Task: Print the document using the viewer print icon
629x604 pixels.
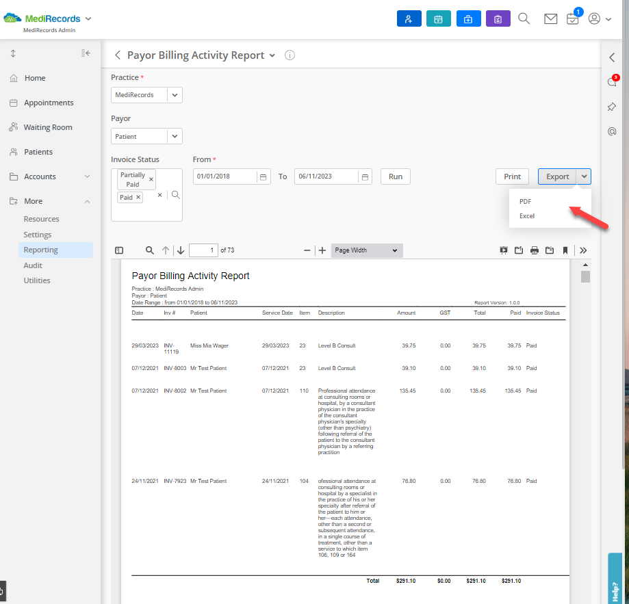Action: pos(534,250)
